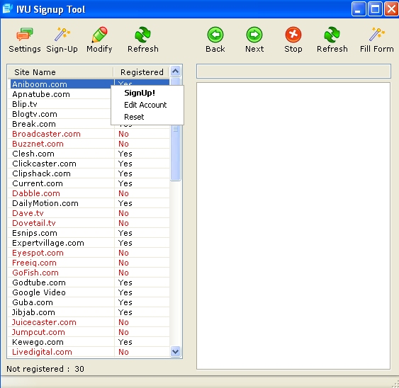Click Refresh icon next to Modify
Image resolution: width=399 pixels, height=388 pixels.
[142, 35]
